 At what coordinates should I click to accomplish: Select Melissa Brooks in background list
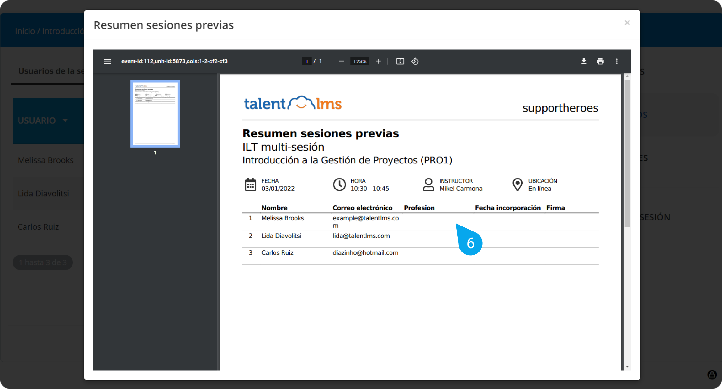tap(45, 160)
